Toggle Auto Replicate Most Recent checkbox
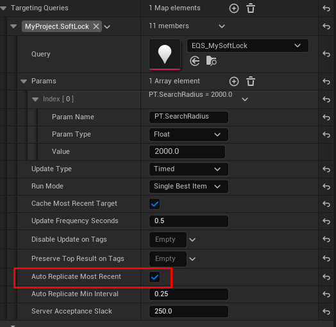The height and width of the screenshot is (327, 336). [155, 277]
